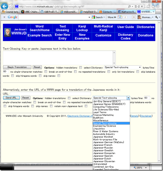This screenshot has width=163, height=171.
Task: Click the Disclaimer link
Action: pos(146,116)
